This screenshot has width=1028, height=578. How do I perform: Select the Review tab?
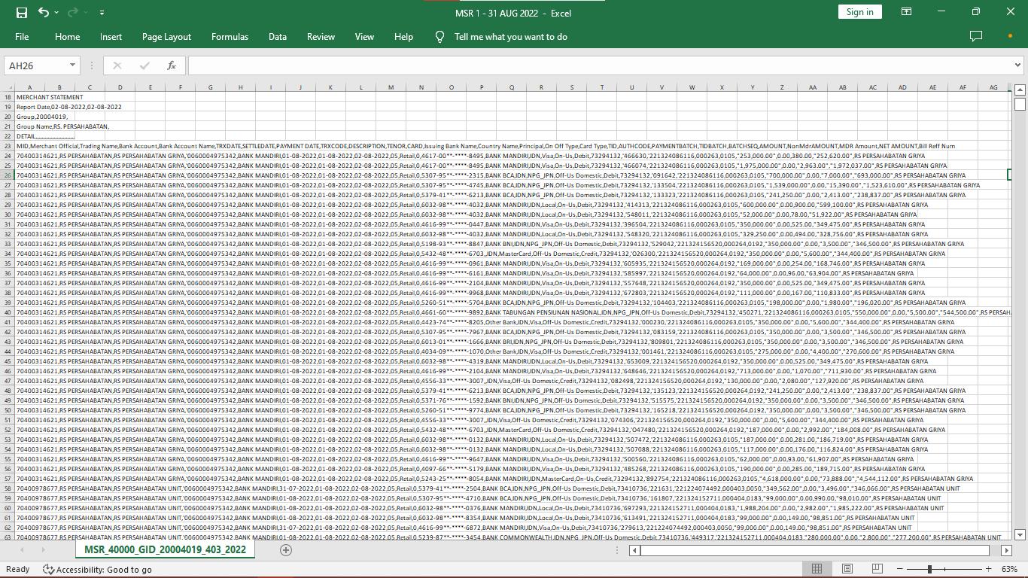click(321, 36)
